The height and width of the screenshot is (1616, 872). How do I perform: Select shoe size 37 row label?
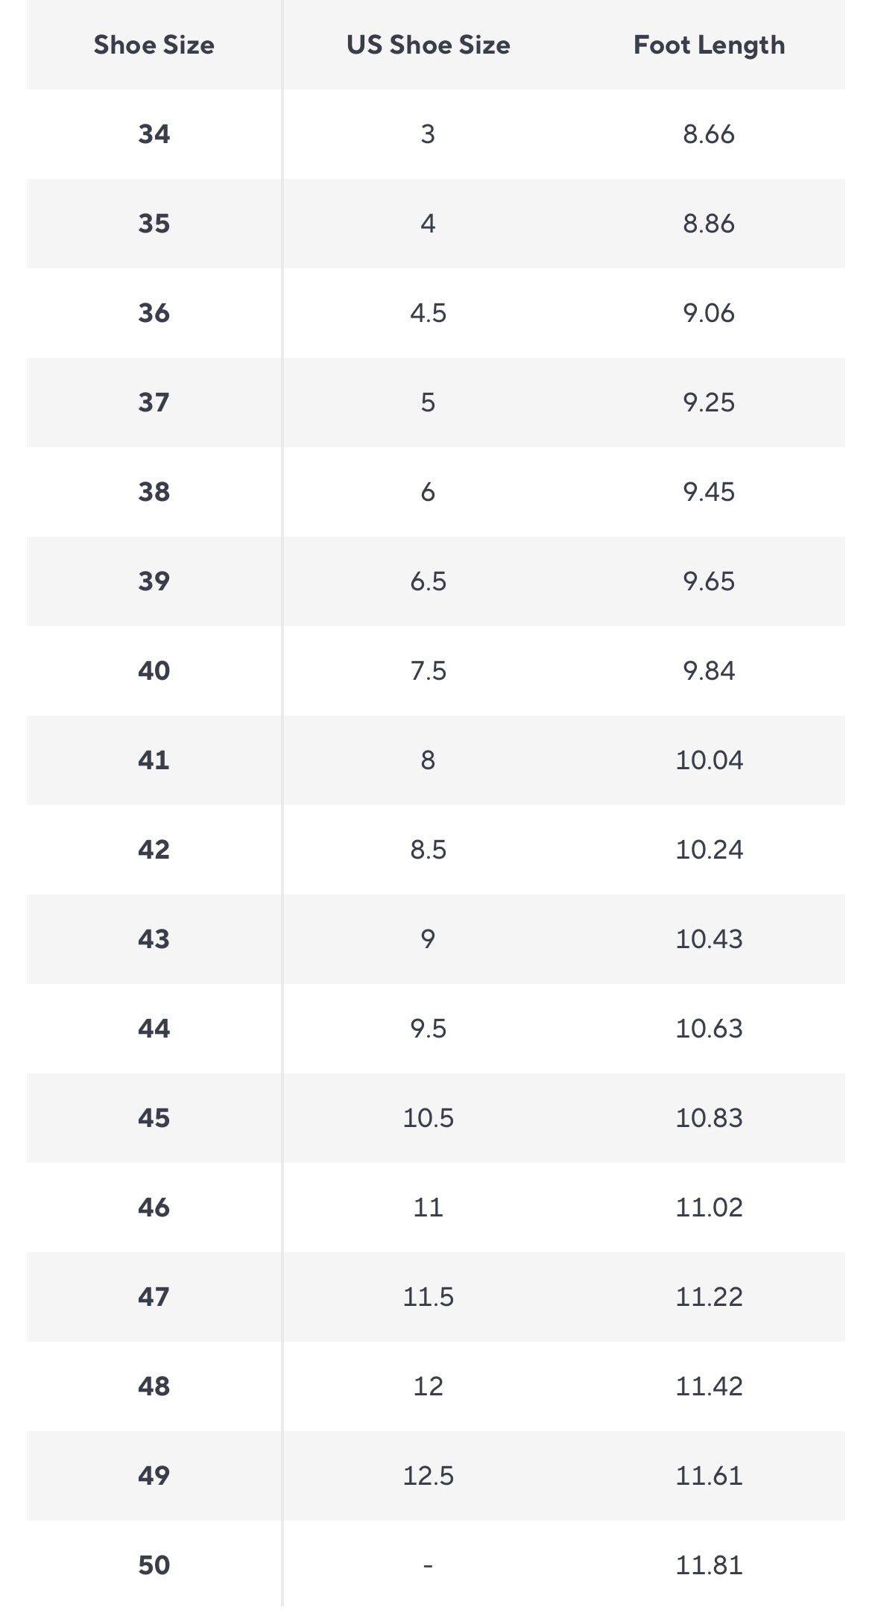click(x=154, y=403)
